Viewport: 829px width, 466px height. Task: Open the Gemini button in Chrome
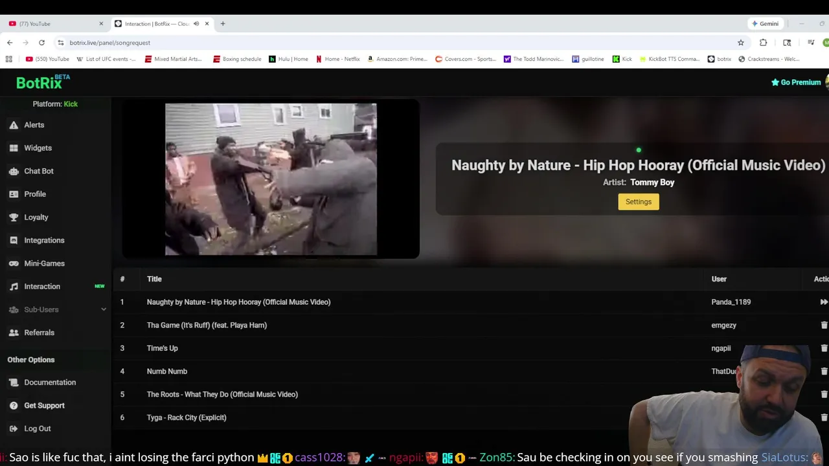[765, 24]
